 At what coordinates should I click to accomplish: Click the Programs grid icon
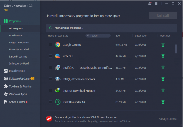coord(6,21)
